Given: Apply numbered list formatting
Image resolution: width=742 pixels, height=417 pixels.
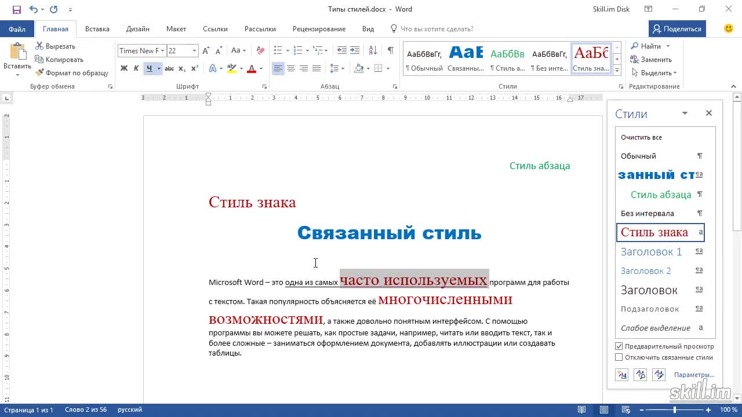Looking at the screenshot, I should click(x=297, y=51).
